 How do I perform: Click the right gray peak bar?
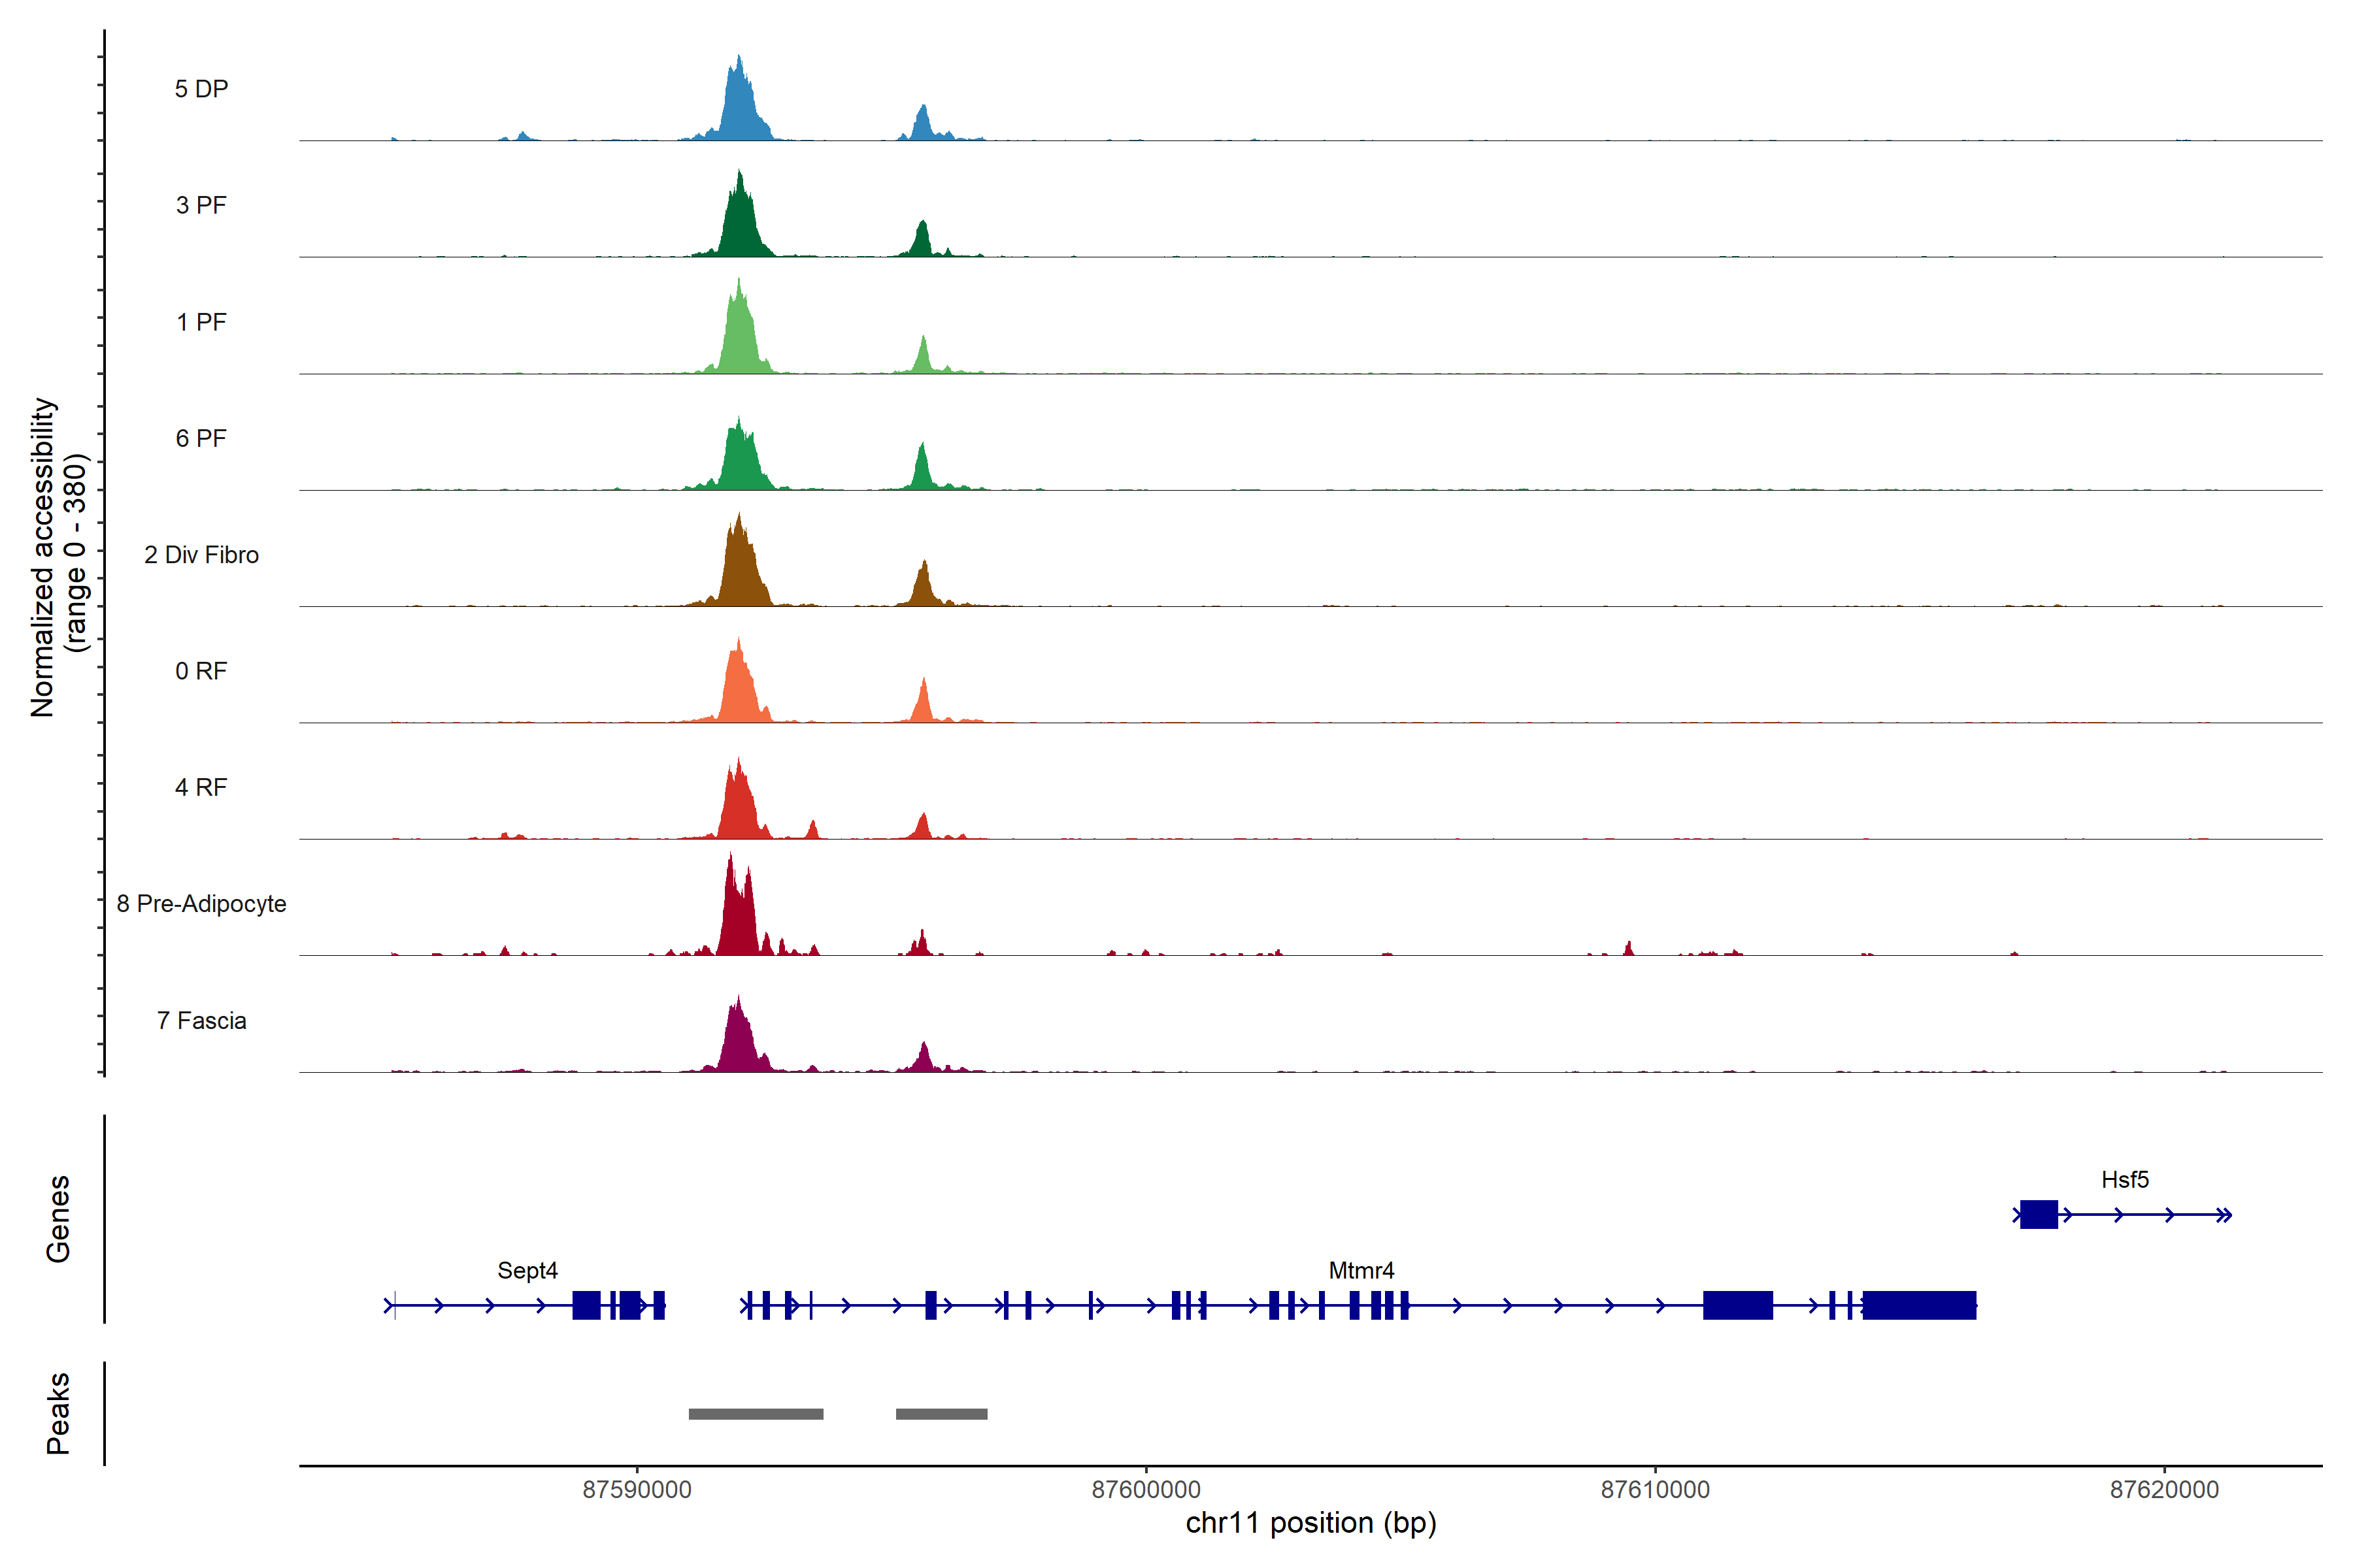pyautogui.click(x=941, y=1414)
